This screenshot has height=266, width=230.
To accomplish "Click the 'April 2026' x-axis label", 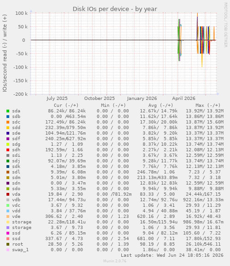I will (x=184, y=99).
